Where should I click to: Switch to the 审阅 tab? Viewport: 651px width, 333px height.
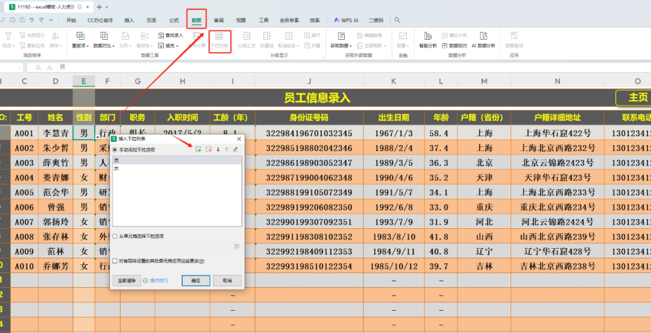[219, 20]
